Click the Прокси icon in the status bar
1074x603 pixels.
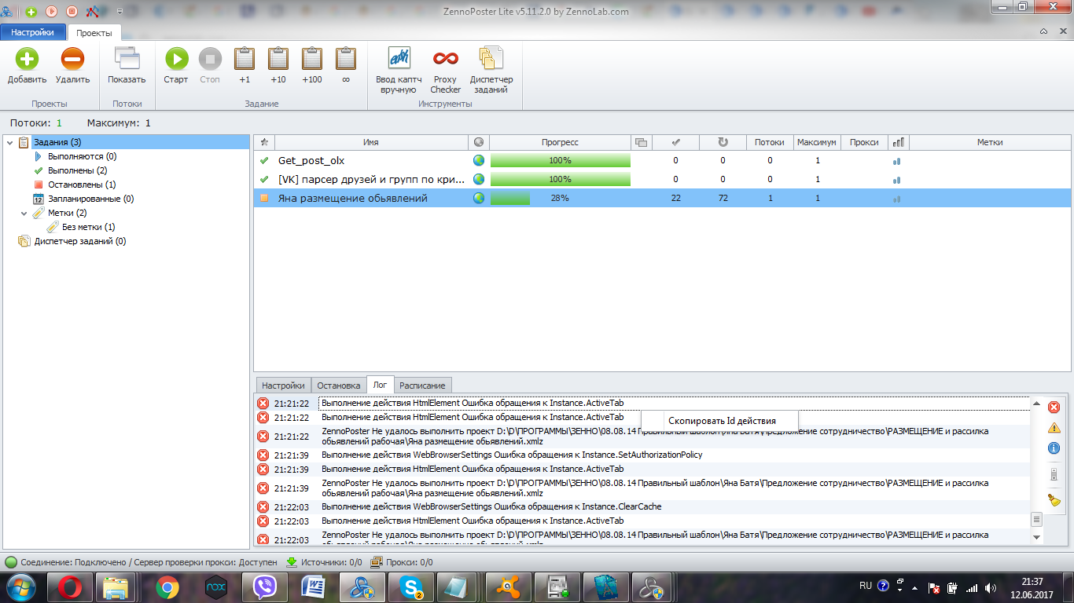[x=377, y=562]
